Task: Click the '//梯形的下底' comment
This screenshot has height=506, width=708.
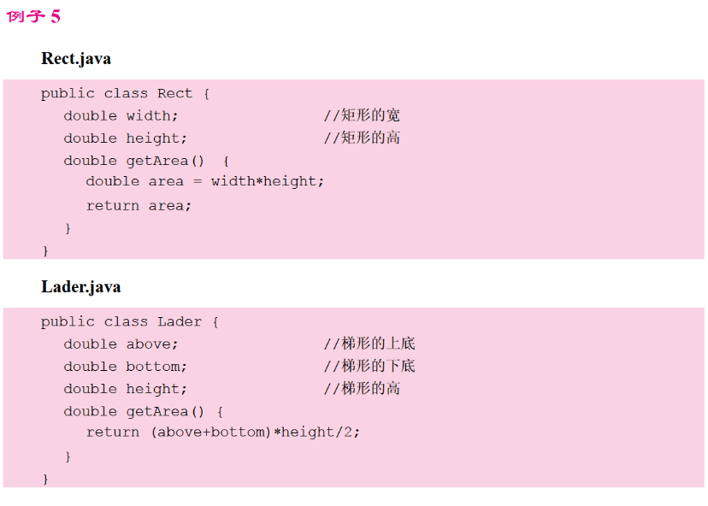Action: (x=369, y=367)
